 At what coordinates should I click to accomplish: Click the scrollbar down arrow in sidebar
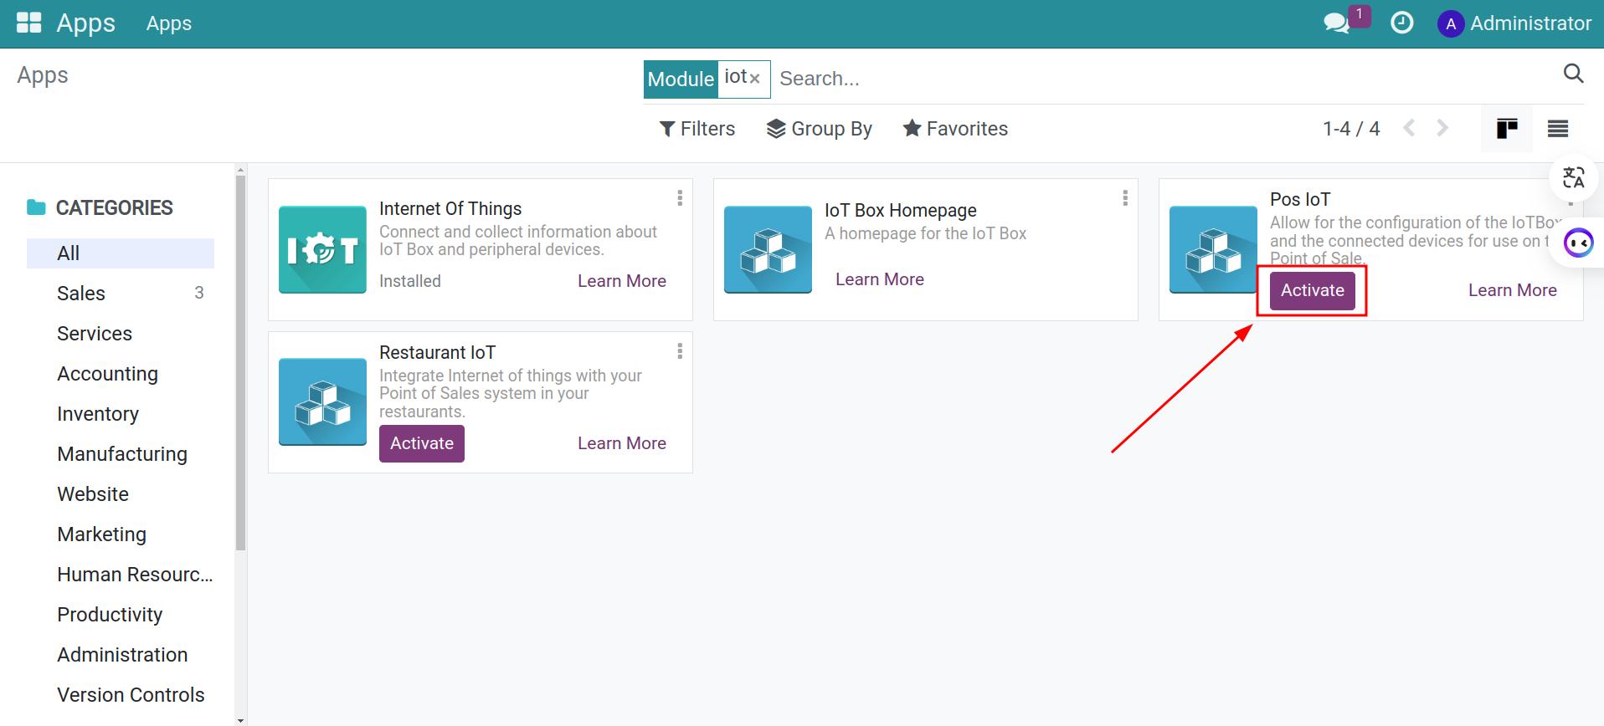click(241, 720)
